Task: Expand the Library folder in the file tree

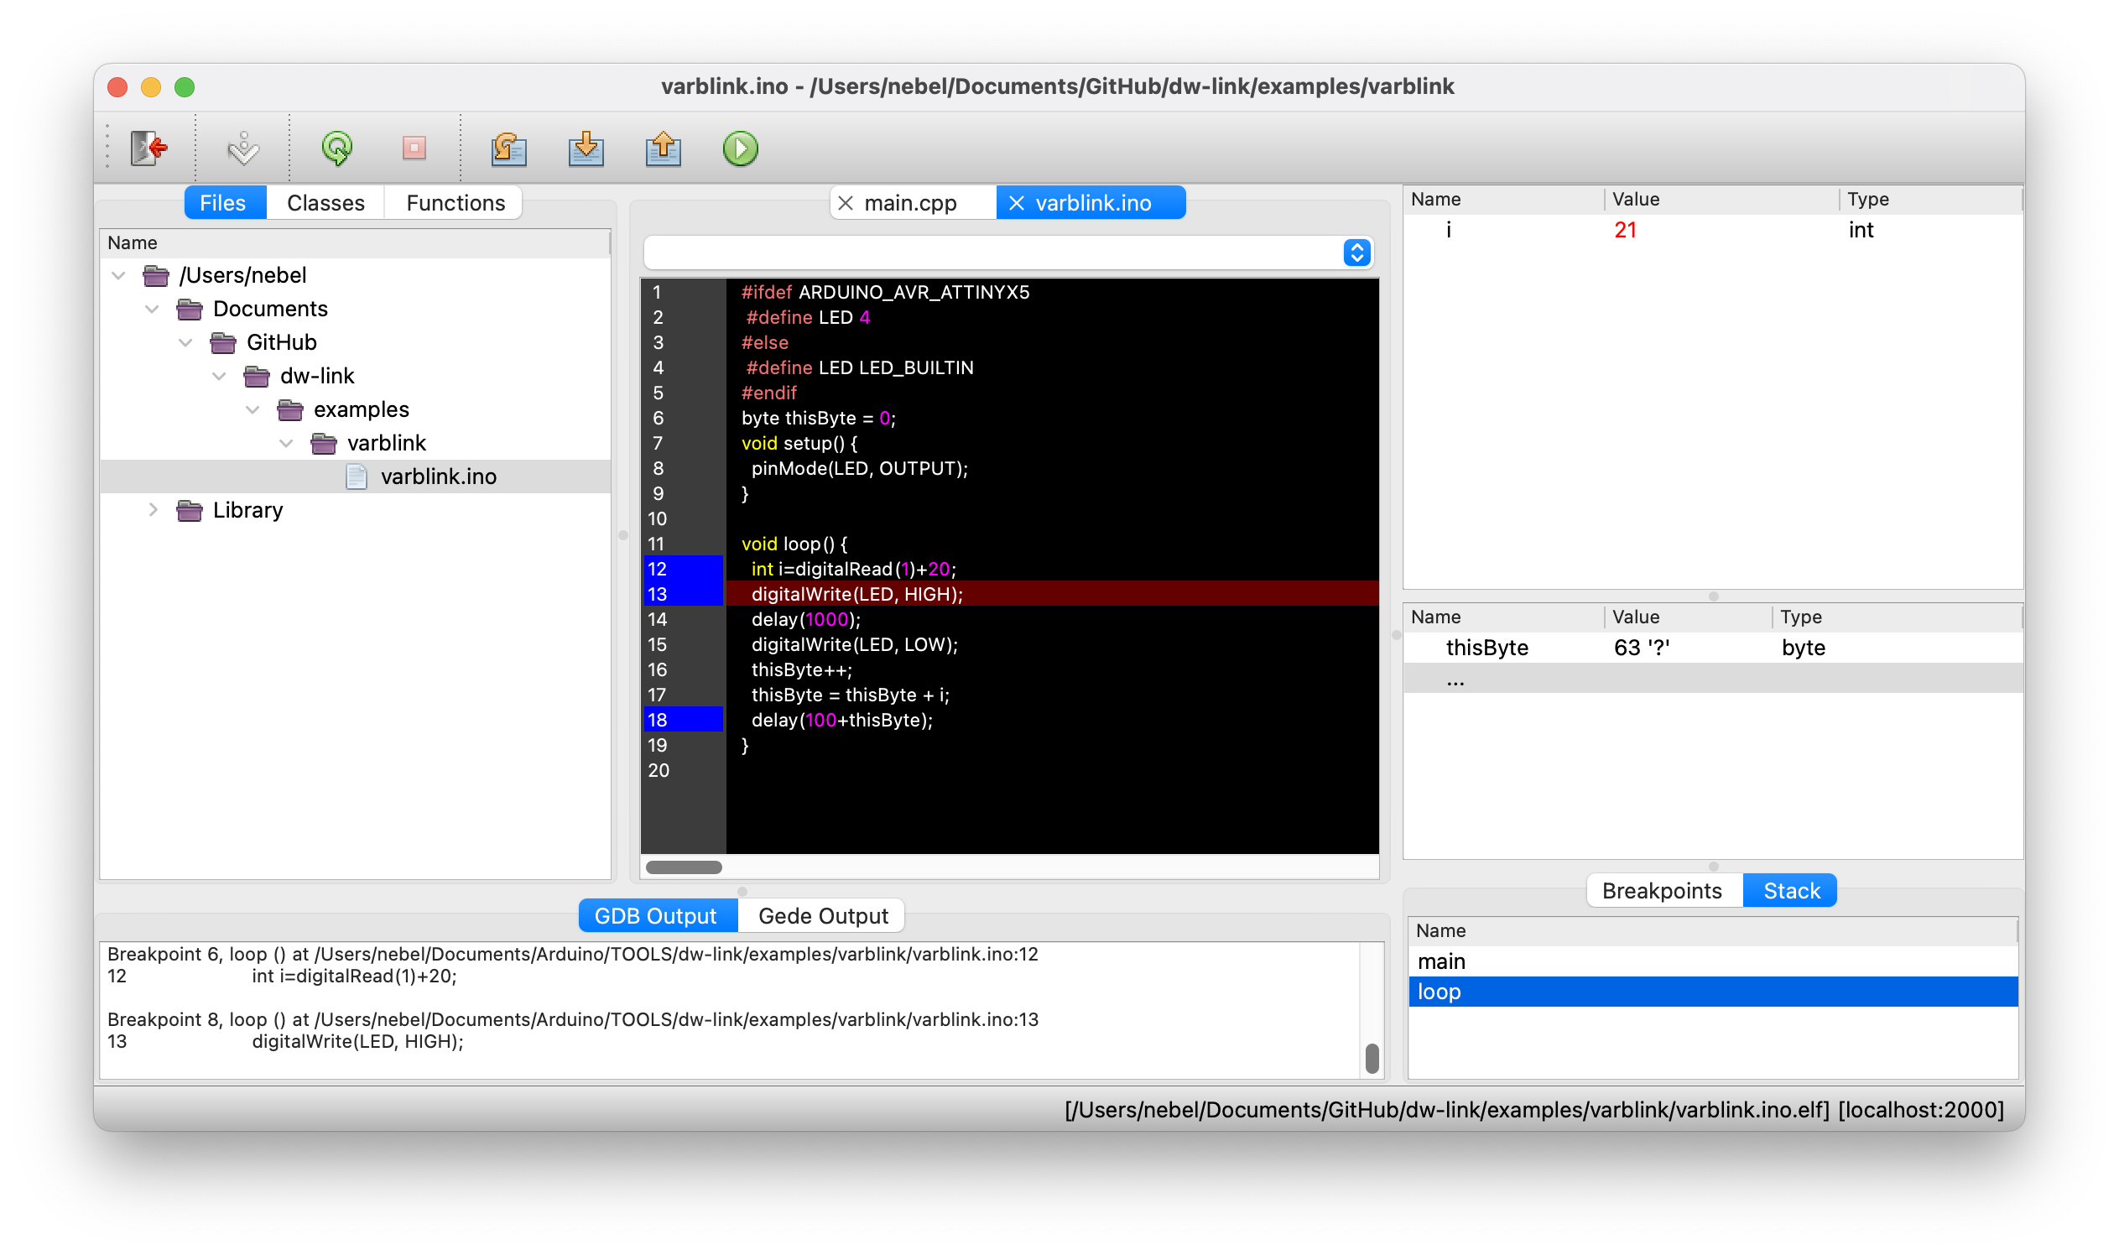Action: point(153,510)
